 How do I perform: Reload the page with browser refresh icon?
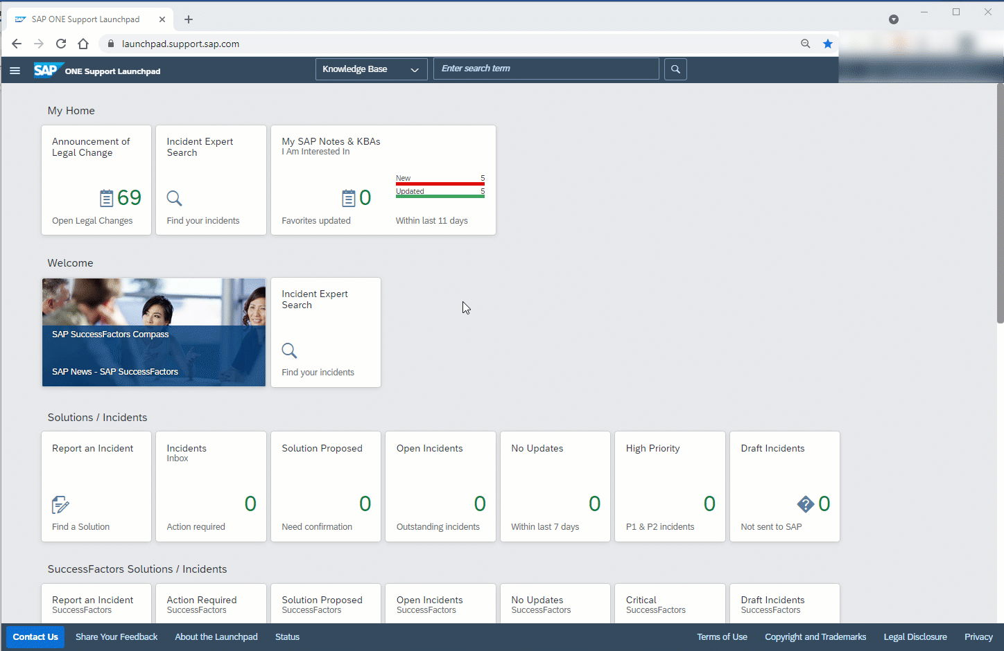pyautogui.click(x=61, y=44)
